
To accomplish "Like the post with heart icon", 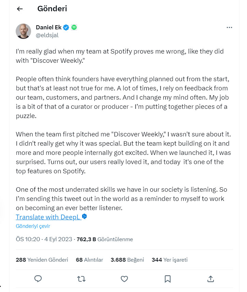I will 125,279.
